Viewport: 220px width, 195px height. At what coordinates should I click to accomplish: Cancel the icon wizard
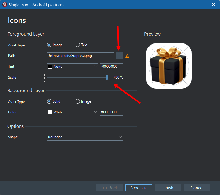point(197,188)
